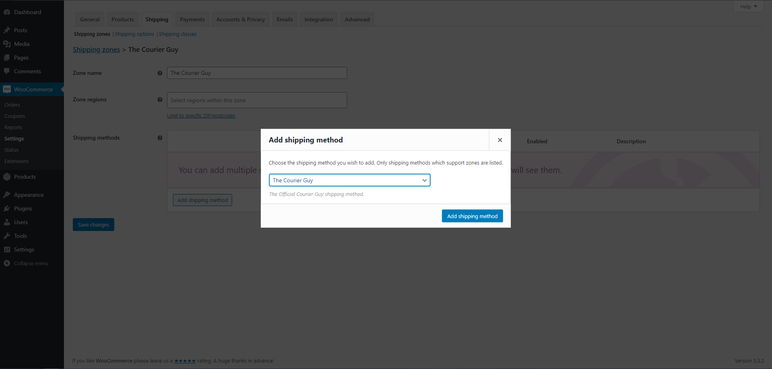Open Status in WooCommerce submenu

pos(12,150)
